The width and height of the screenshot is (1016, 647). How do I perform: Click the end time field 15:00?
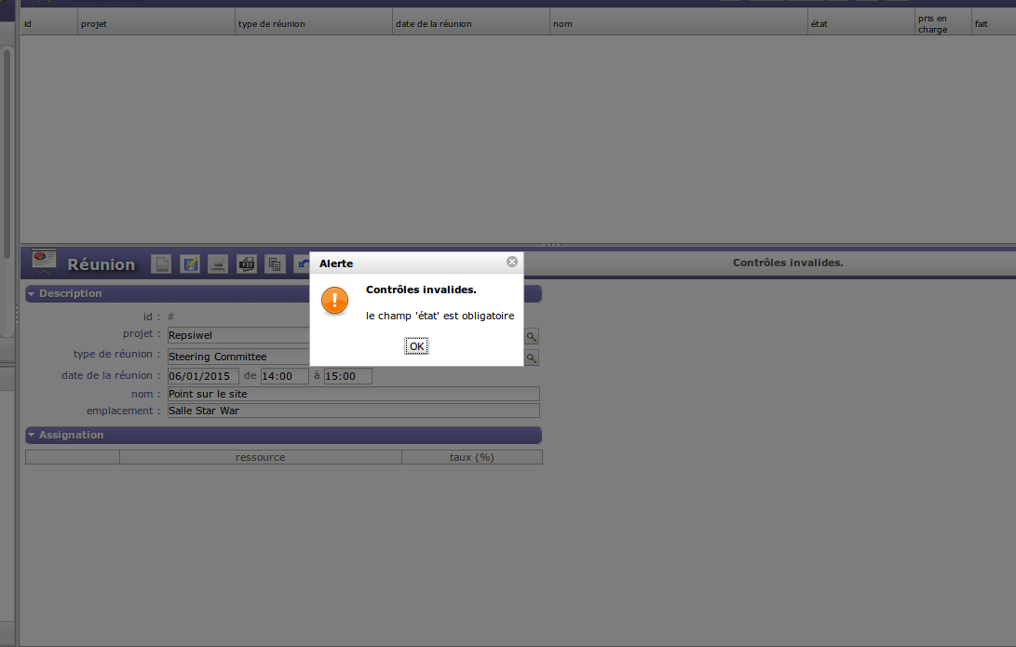pyautogui.click(x=348, y=376)
